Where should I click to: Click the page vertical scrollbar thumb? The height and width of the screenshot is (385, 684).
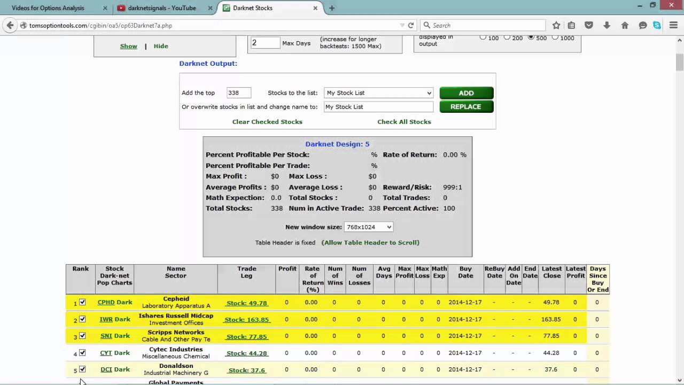coord(680,62)
